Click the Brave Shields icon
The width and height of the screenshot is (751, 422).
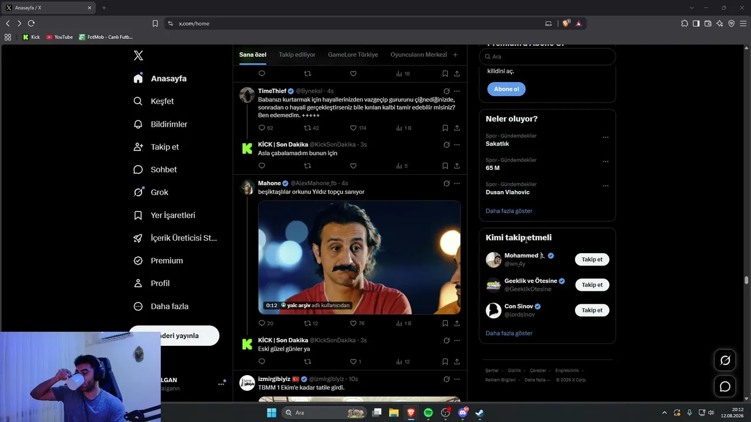pos(566,23)
